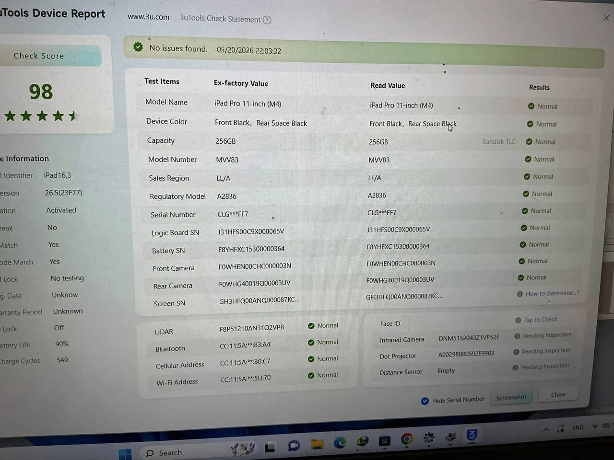Click the 3uTools Check Statement link
The image size is (614, 460).
(220, 19)
